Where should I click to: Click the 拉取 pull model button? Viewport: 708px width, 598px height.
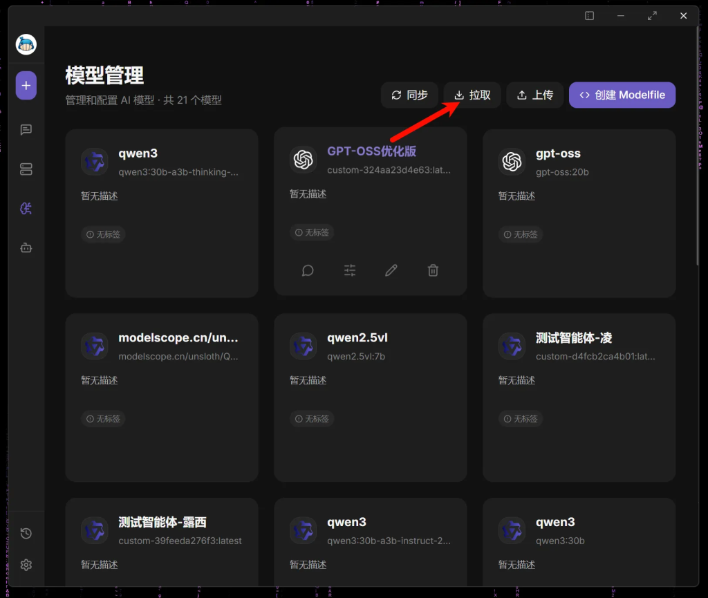(472, 95)
